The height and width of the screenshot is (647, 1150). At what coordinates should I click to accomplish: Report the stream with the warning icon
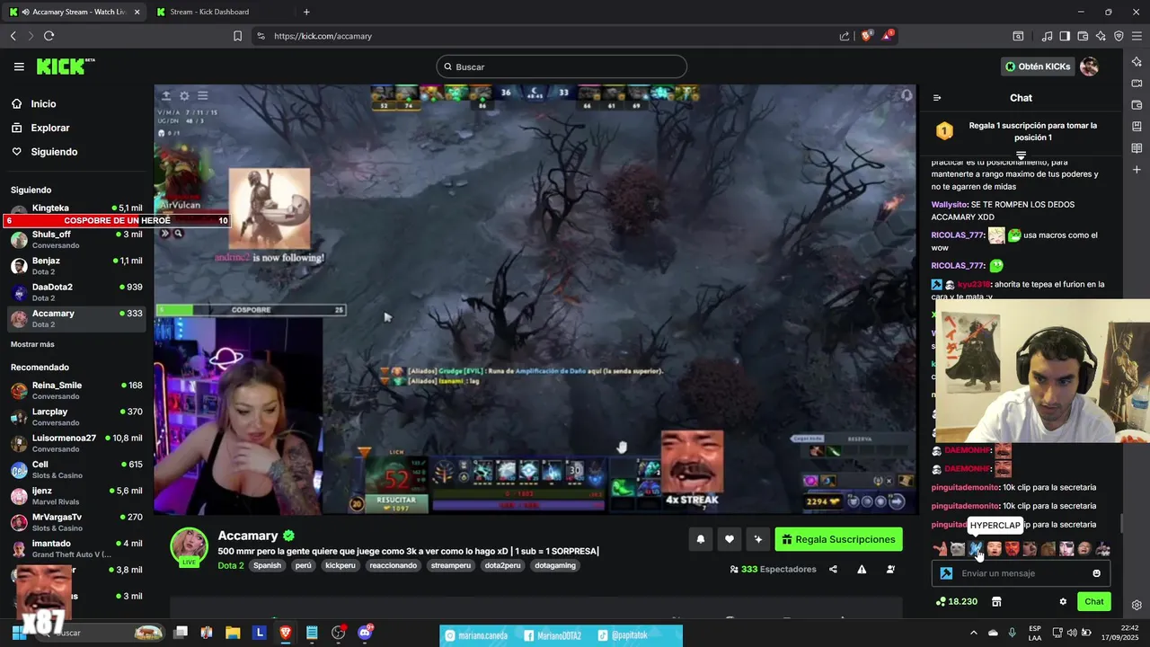coord(862,569)
